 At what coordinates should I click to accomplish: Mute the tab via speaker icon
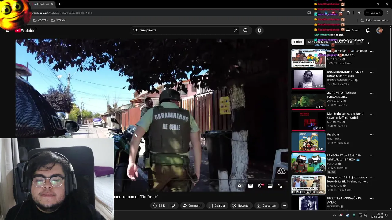(47, 4)
